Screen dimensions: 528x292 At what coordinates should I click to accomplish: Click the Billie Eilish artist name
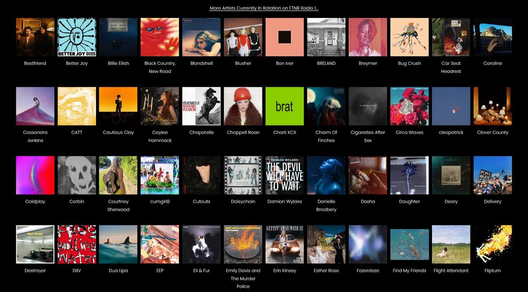point(118,63)
